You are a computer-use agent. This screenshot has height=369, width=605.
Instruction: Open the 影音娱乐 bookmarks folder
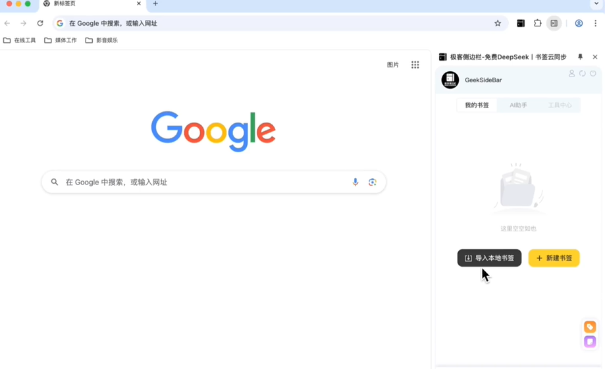(101, 40)
